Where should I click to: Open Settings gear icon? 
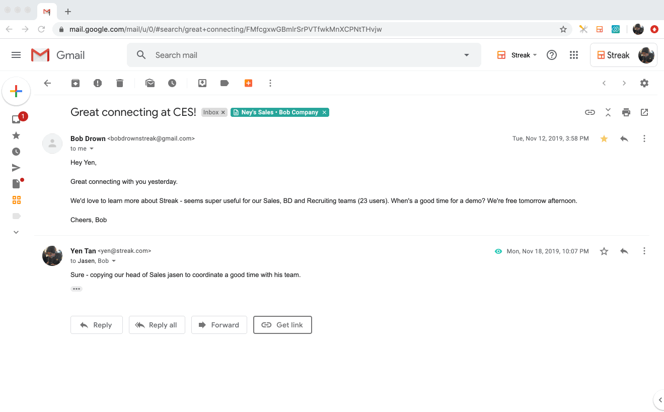click(x=644, y=83)
